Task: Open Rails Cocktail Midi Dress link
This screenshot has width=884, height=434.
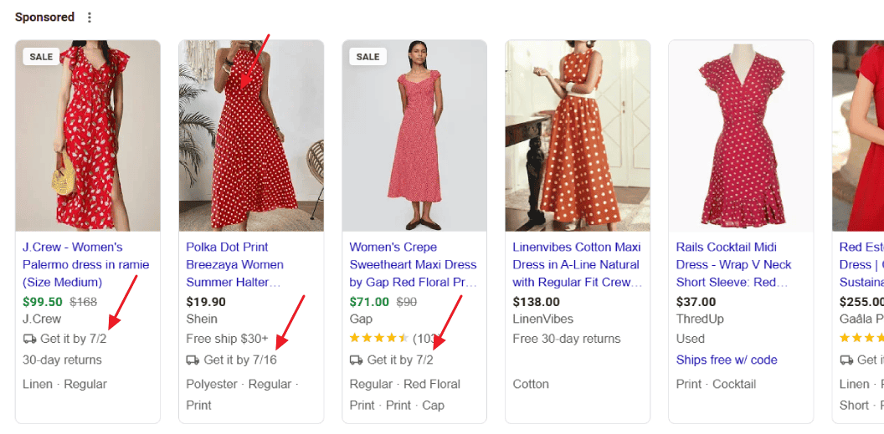Action: pyautogui.click(x=734, y=264)
